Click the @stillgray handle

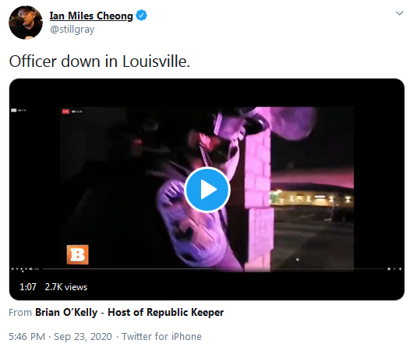72,30
